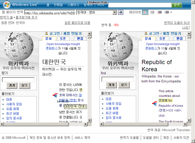Click the 번역 제공: Microsoft Translator text
This screenshot has height=143, width=195.
click(x=169, y=130)
